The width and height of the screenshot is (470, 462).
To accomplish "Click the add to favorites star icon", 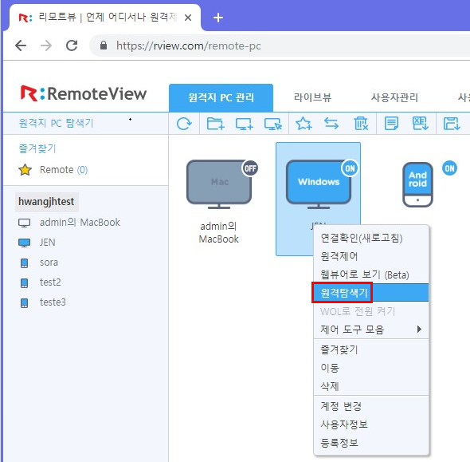I will click(x=304, y=124).
